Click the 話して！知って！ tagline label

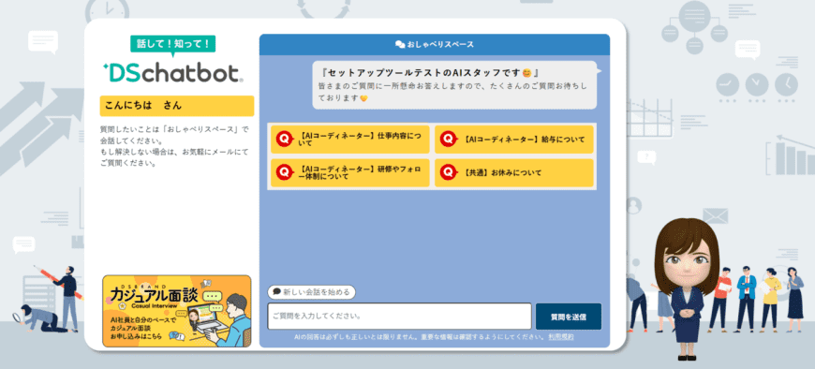point(172,44)
